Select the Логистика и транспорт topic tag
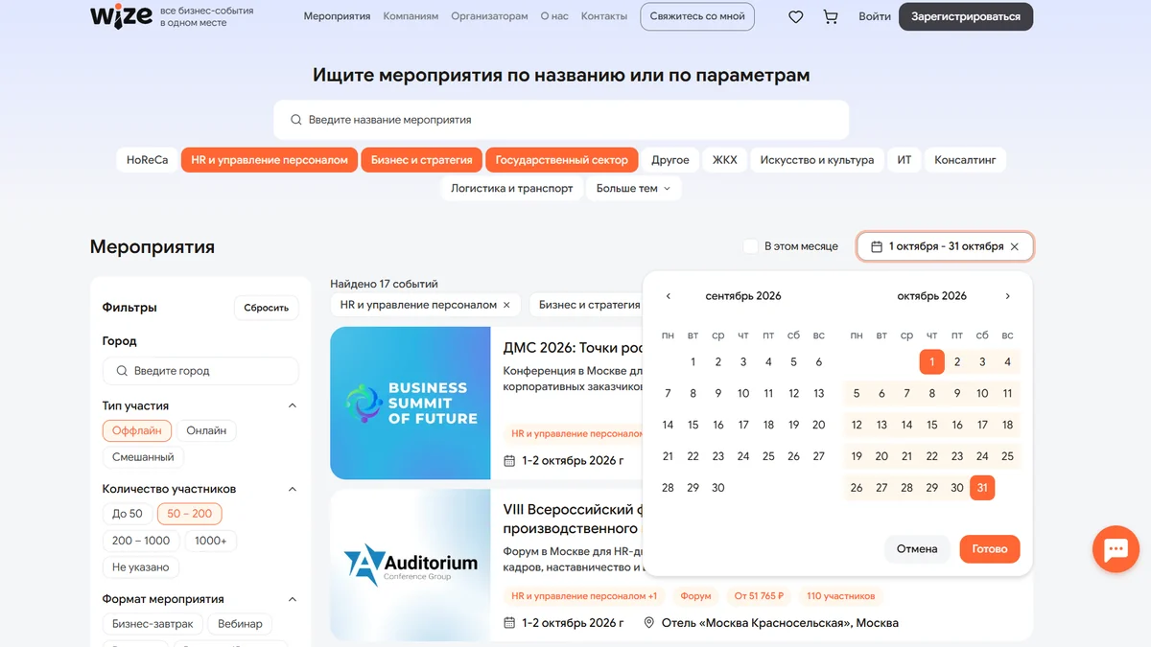Screen dimensions: 1151x647 click(x=512, y=189)
